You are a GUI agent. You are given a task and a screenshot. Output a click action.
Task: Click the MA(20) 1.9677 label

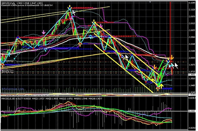[x=95, y=99]
